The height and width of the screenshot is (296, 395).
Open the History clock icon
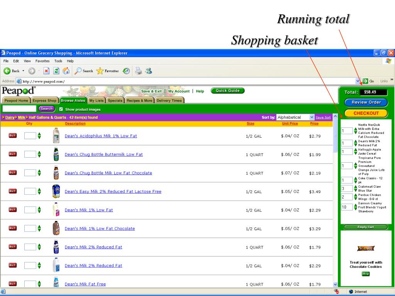click(x=126, y=71)
